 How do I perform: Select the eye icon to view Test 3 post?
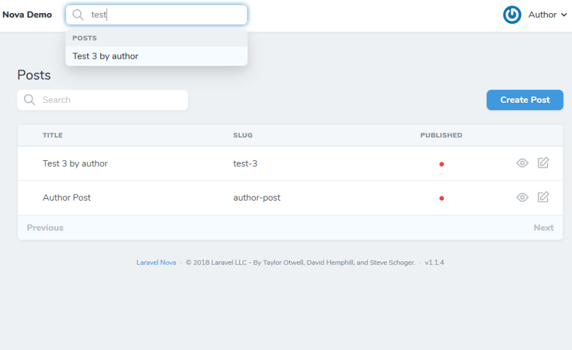coord(522,162)
